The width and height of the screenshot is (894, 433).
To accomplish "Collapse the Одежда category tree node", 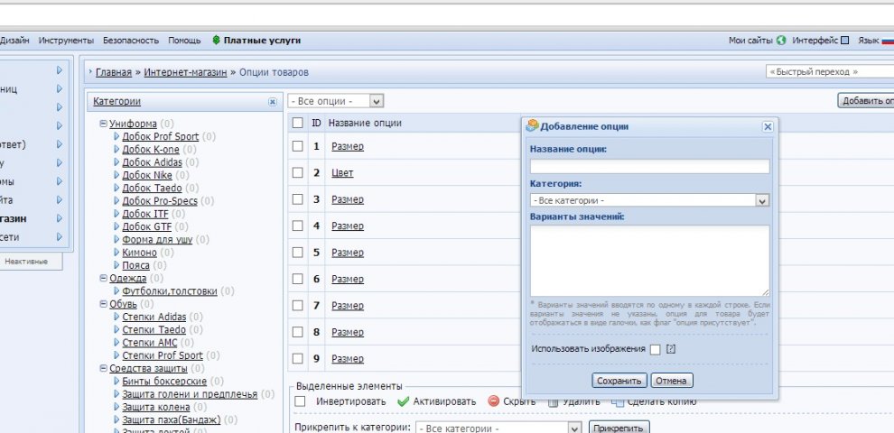I will [x=103, y=278].
